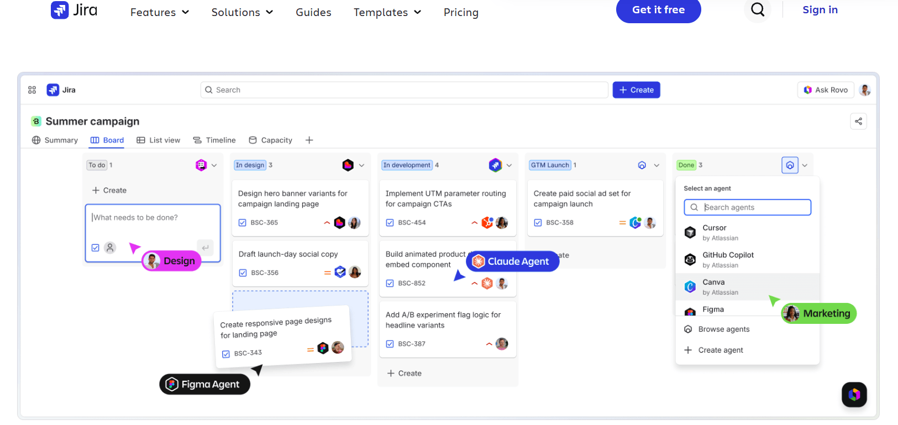Open the user profile avatar beside Ask Rovo
This screenshot has height=425, width=898.
point(865,90)
